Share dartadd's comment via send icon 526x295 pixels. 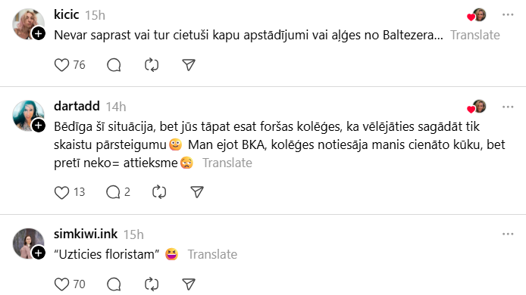196,192
